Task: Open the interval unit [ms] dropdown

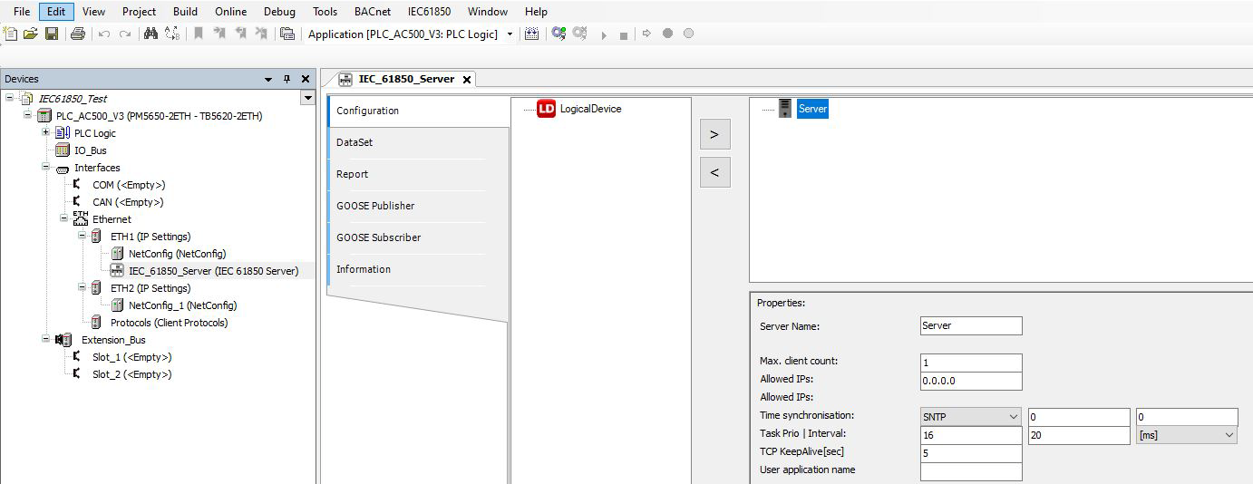Action: click(1229, 435)
